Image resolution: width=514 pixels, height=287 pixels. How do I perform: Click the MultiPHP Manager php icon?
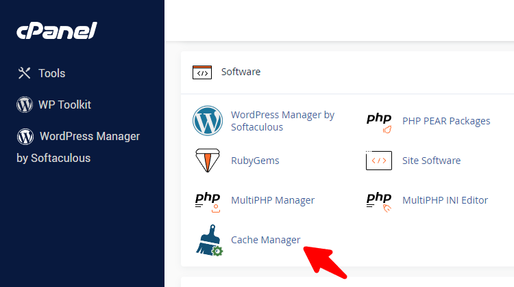click(208, 202)
